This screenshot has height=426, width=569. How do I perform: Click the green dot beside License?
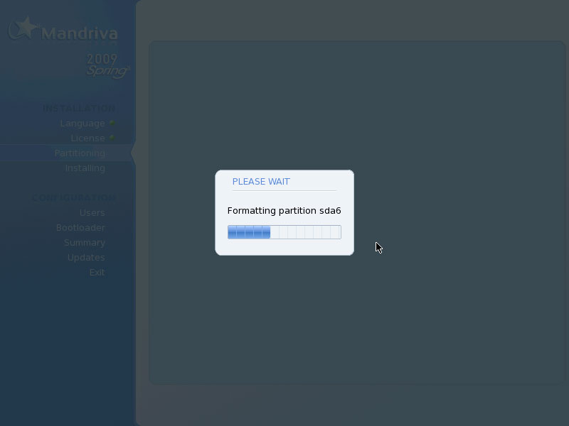(x=112, y=138)
